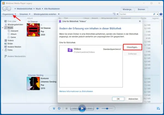Expand the Fotos tree node

click(x=3, y=50)
